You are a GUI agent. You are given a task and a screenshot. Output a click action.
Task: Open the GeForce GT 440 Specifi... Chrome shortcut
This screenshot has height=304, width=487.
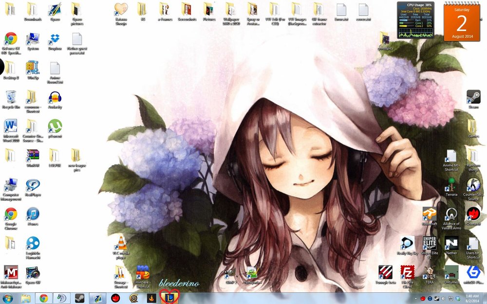click(11, 43)
